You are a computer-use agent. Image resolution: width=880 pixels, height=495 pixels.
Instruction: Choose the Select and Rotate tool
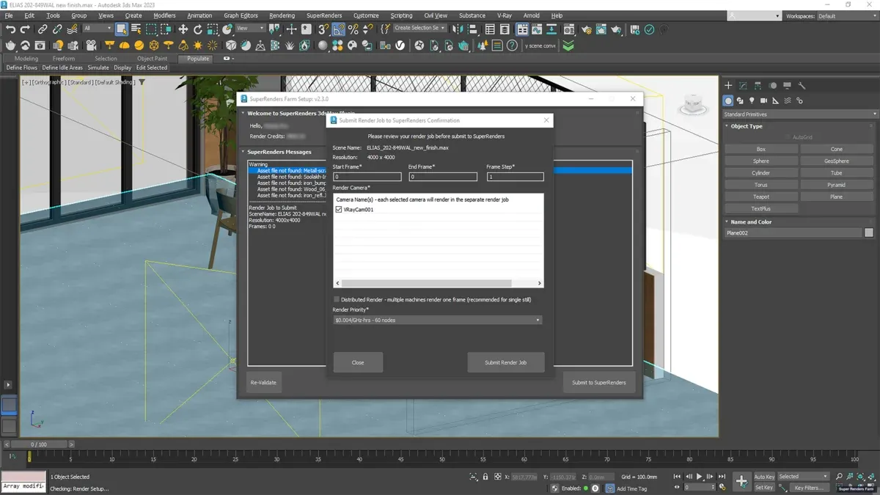(198, 29)
